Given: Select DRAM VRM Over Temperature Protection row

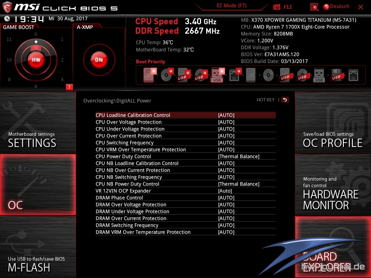Looking at the screenshot, I should pos(185,232).
